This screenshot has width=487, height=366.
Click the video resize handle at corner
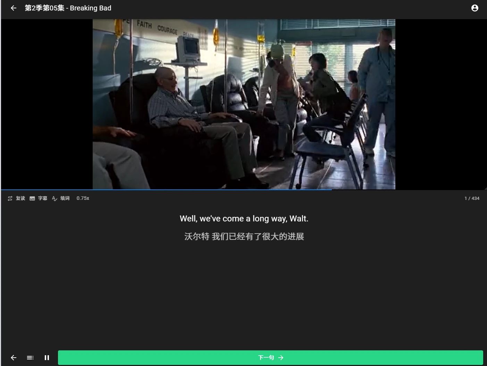coord(485,188)
